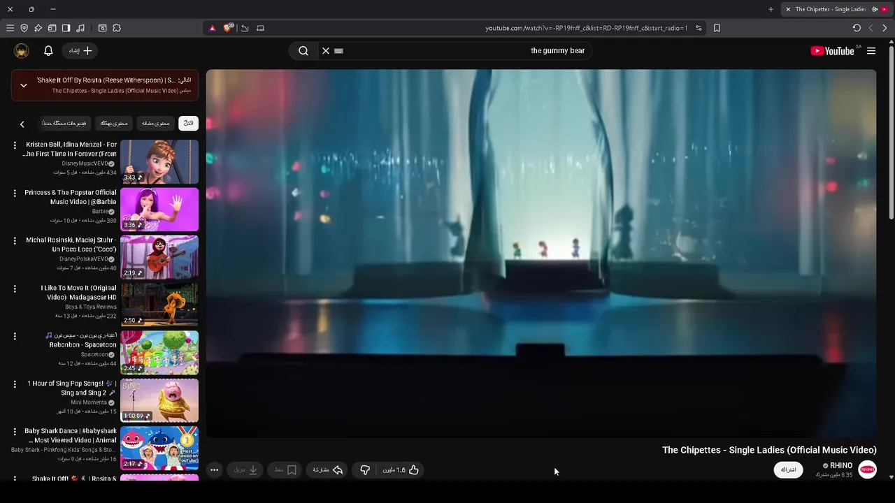This screenshot has width=895, height=503.
Task: Open the Brave wallet icon
Action: point(52,28)
